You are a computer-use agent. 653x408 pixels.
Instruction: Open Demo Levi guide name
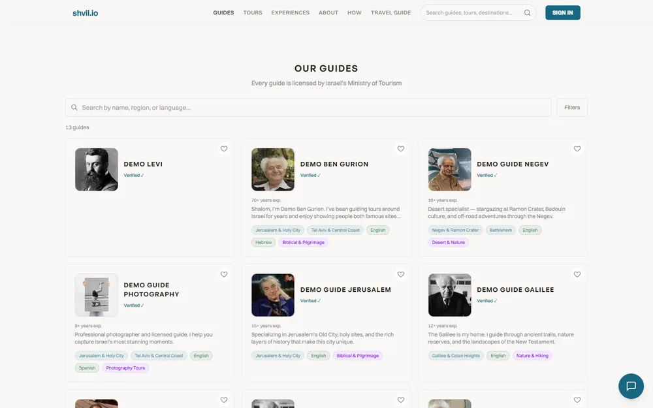click(143, 164)
